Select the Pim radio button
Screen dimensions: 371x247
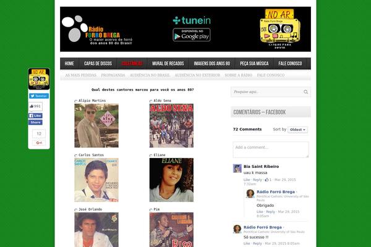pos(151,210)
